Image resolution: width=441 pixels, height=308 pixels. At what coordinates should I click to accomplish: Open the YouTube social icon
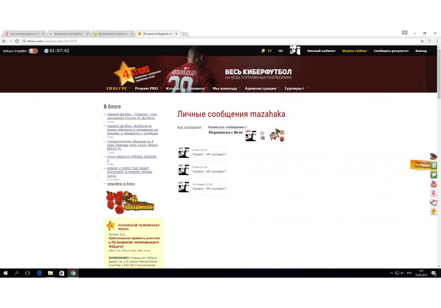click(434, 184)
